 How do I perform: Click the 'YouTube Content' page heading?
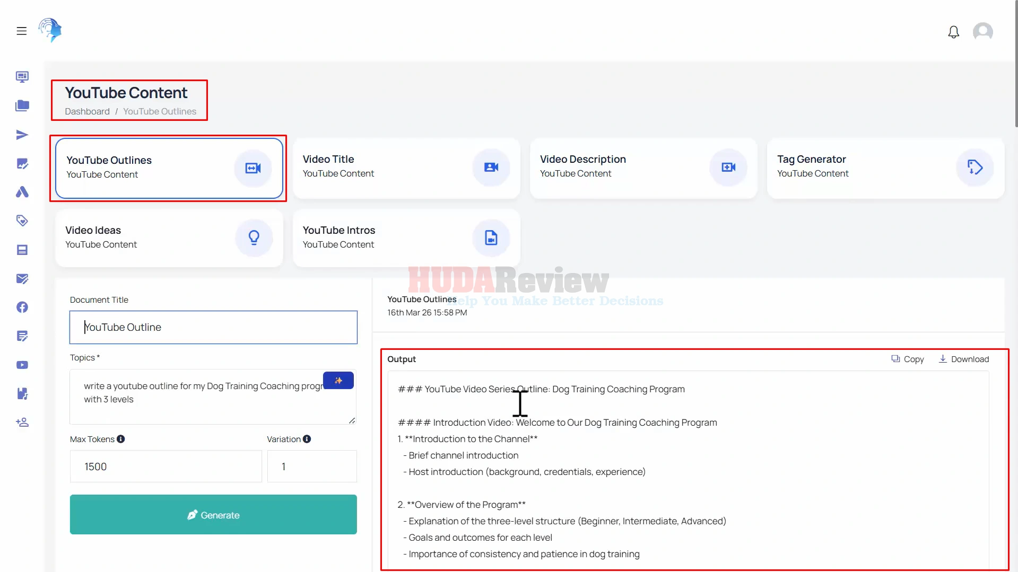(x=126, y=93)
